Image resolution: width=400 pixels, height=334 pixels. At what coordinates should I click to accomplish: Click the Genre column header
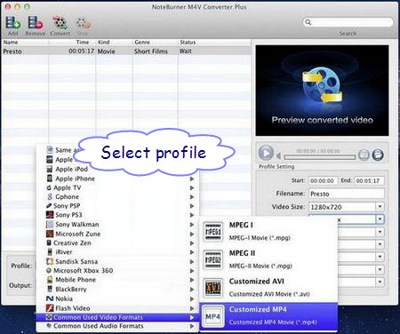click(156, 43)
